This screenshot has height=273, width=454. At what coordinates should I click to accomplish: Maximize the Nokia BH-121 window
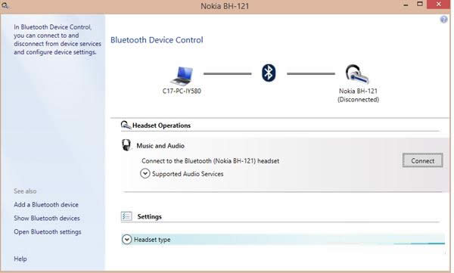pos(420,5)
